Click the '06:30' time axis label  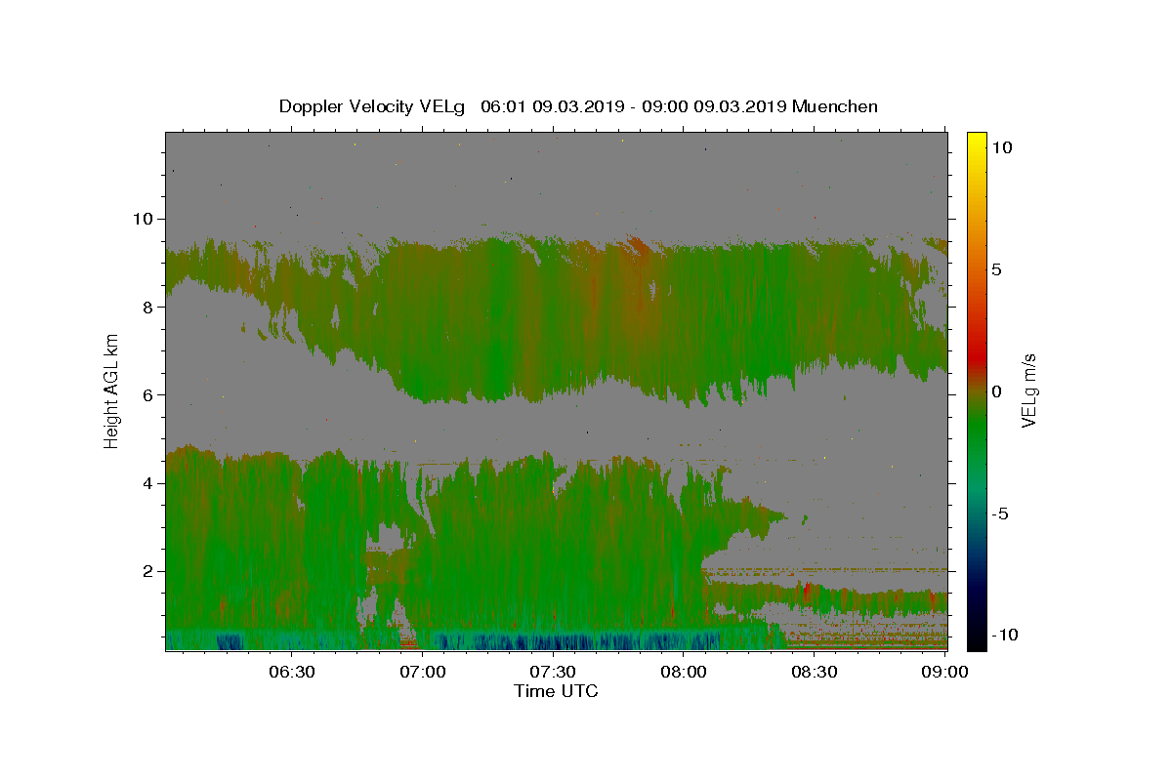[x=292, y=672]
